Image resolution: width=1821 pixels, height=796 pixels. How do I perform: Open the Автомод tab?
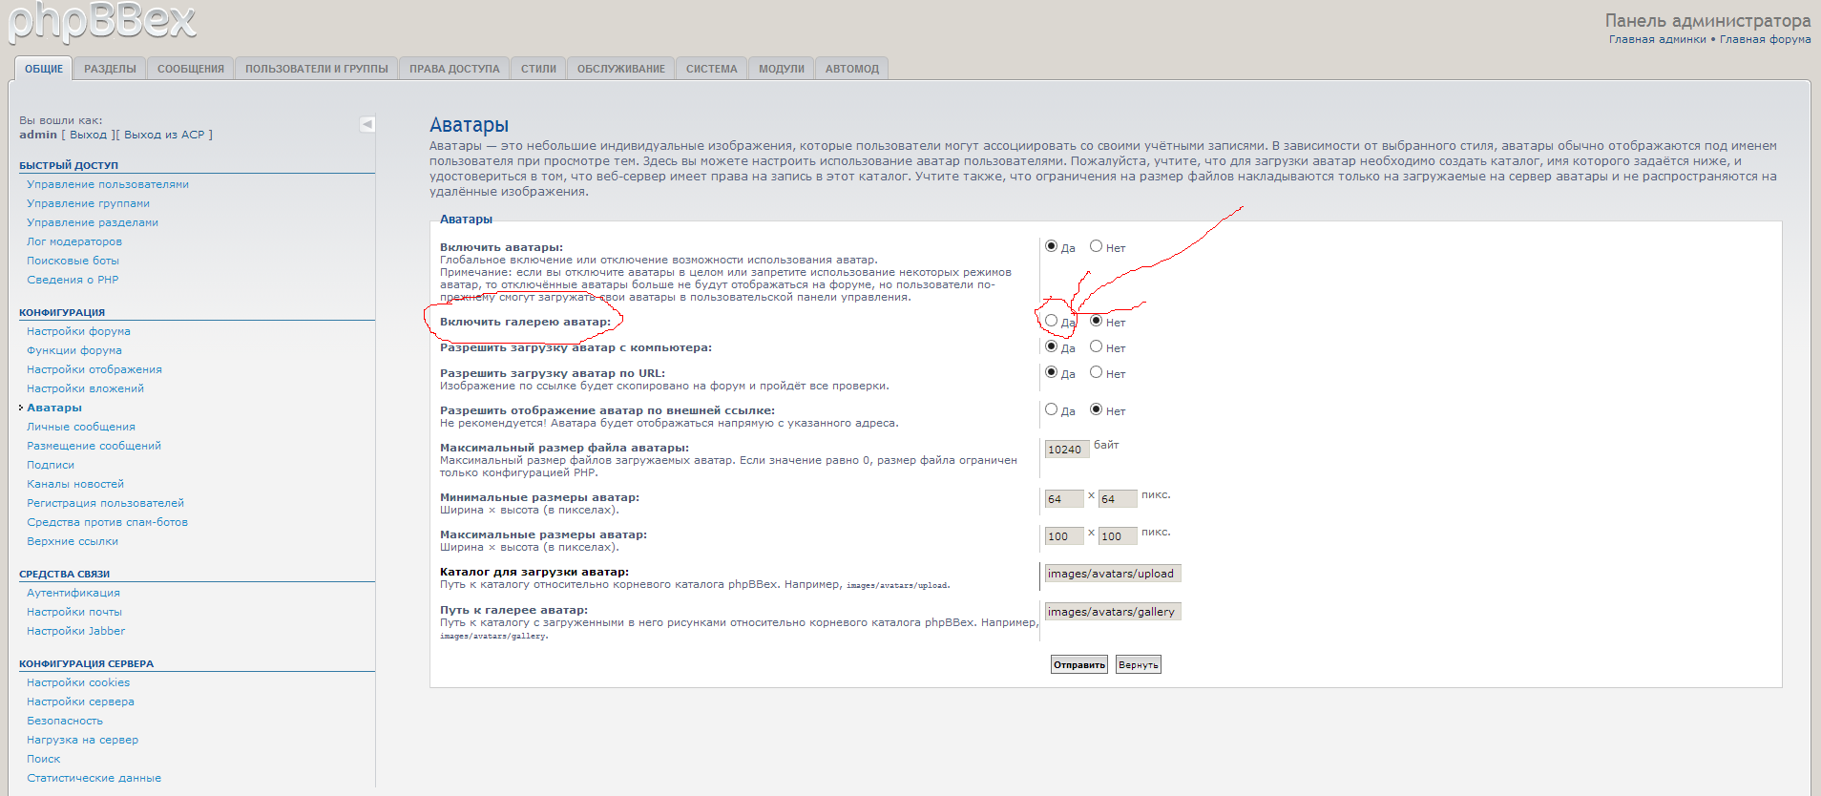[x=851, y=69]
